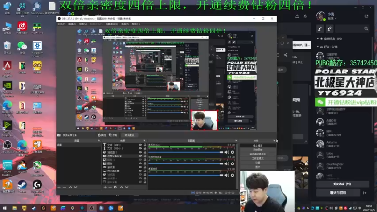Open the 桌面音频 mixer track gear settings

tap(232, 175)
